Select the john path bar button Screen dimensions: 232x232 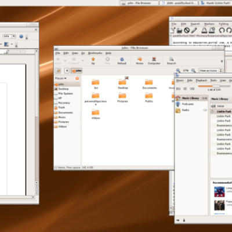click(x=77, y=71)
